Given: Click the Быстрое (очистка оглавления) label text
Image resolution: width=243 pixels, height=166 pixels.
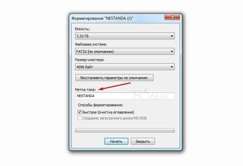Looking at the screenshot, I should tap(108, 112).
